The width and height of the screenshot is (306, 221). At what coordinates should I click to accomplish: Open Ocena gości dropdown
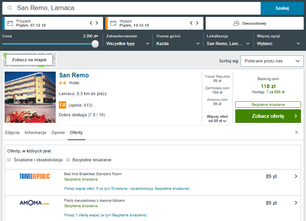click(x=178, y=44)
